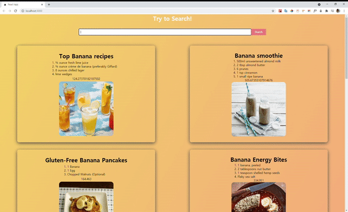
Task: Open the banana pancakes image
Action: click(86, 197)
